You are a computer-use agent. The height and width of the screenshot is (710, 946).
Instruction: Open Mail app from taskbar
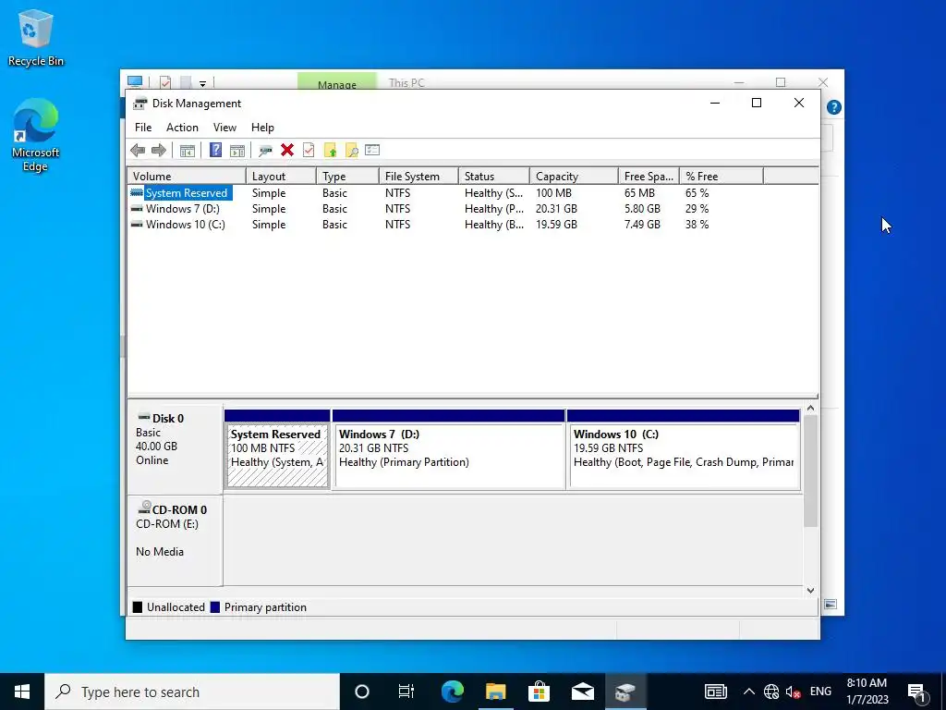click(582, 692)
